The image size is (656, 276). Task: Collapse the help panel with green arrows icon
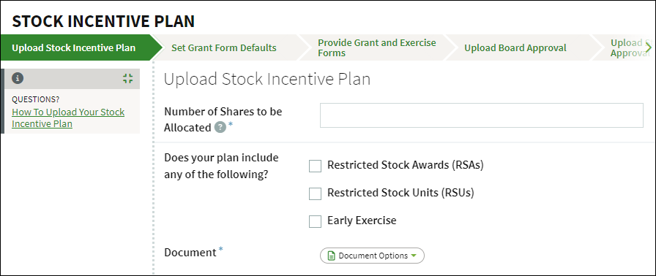(128, 78)
